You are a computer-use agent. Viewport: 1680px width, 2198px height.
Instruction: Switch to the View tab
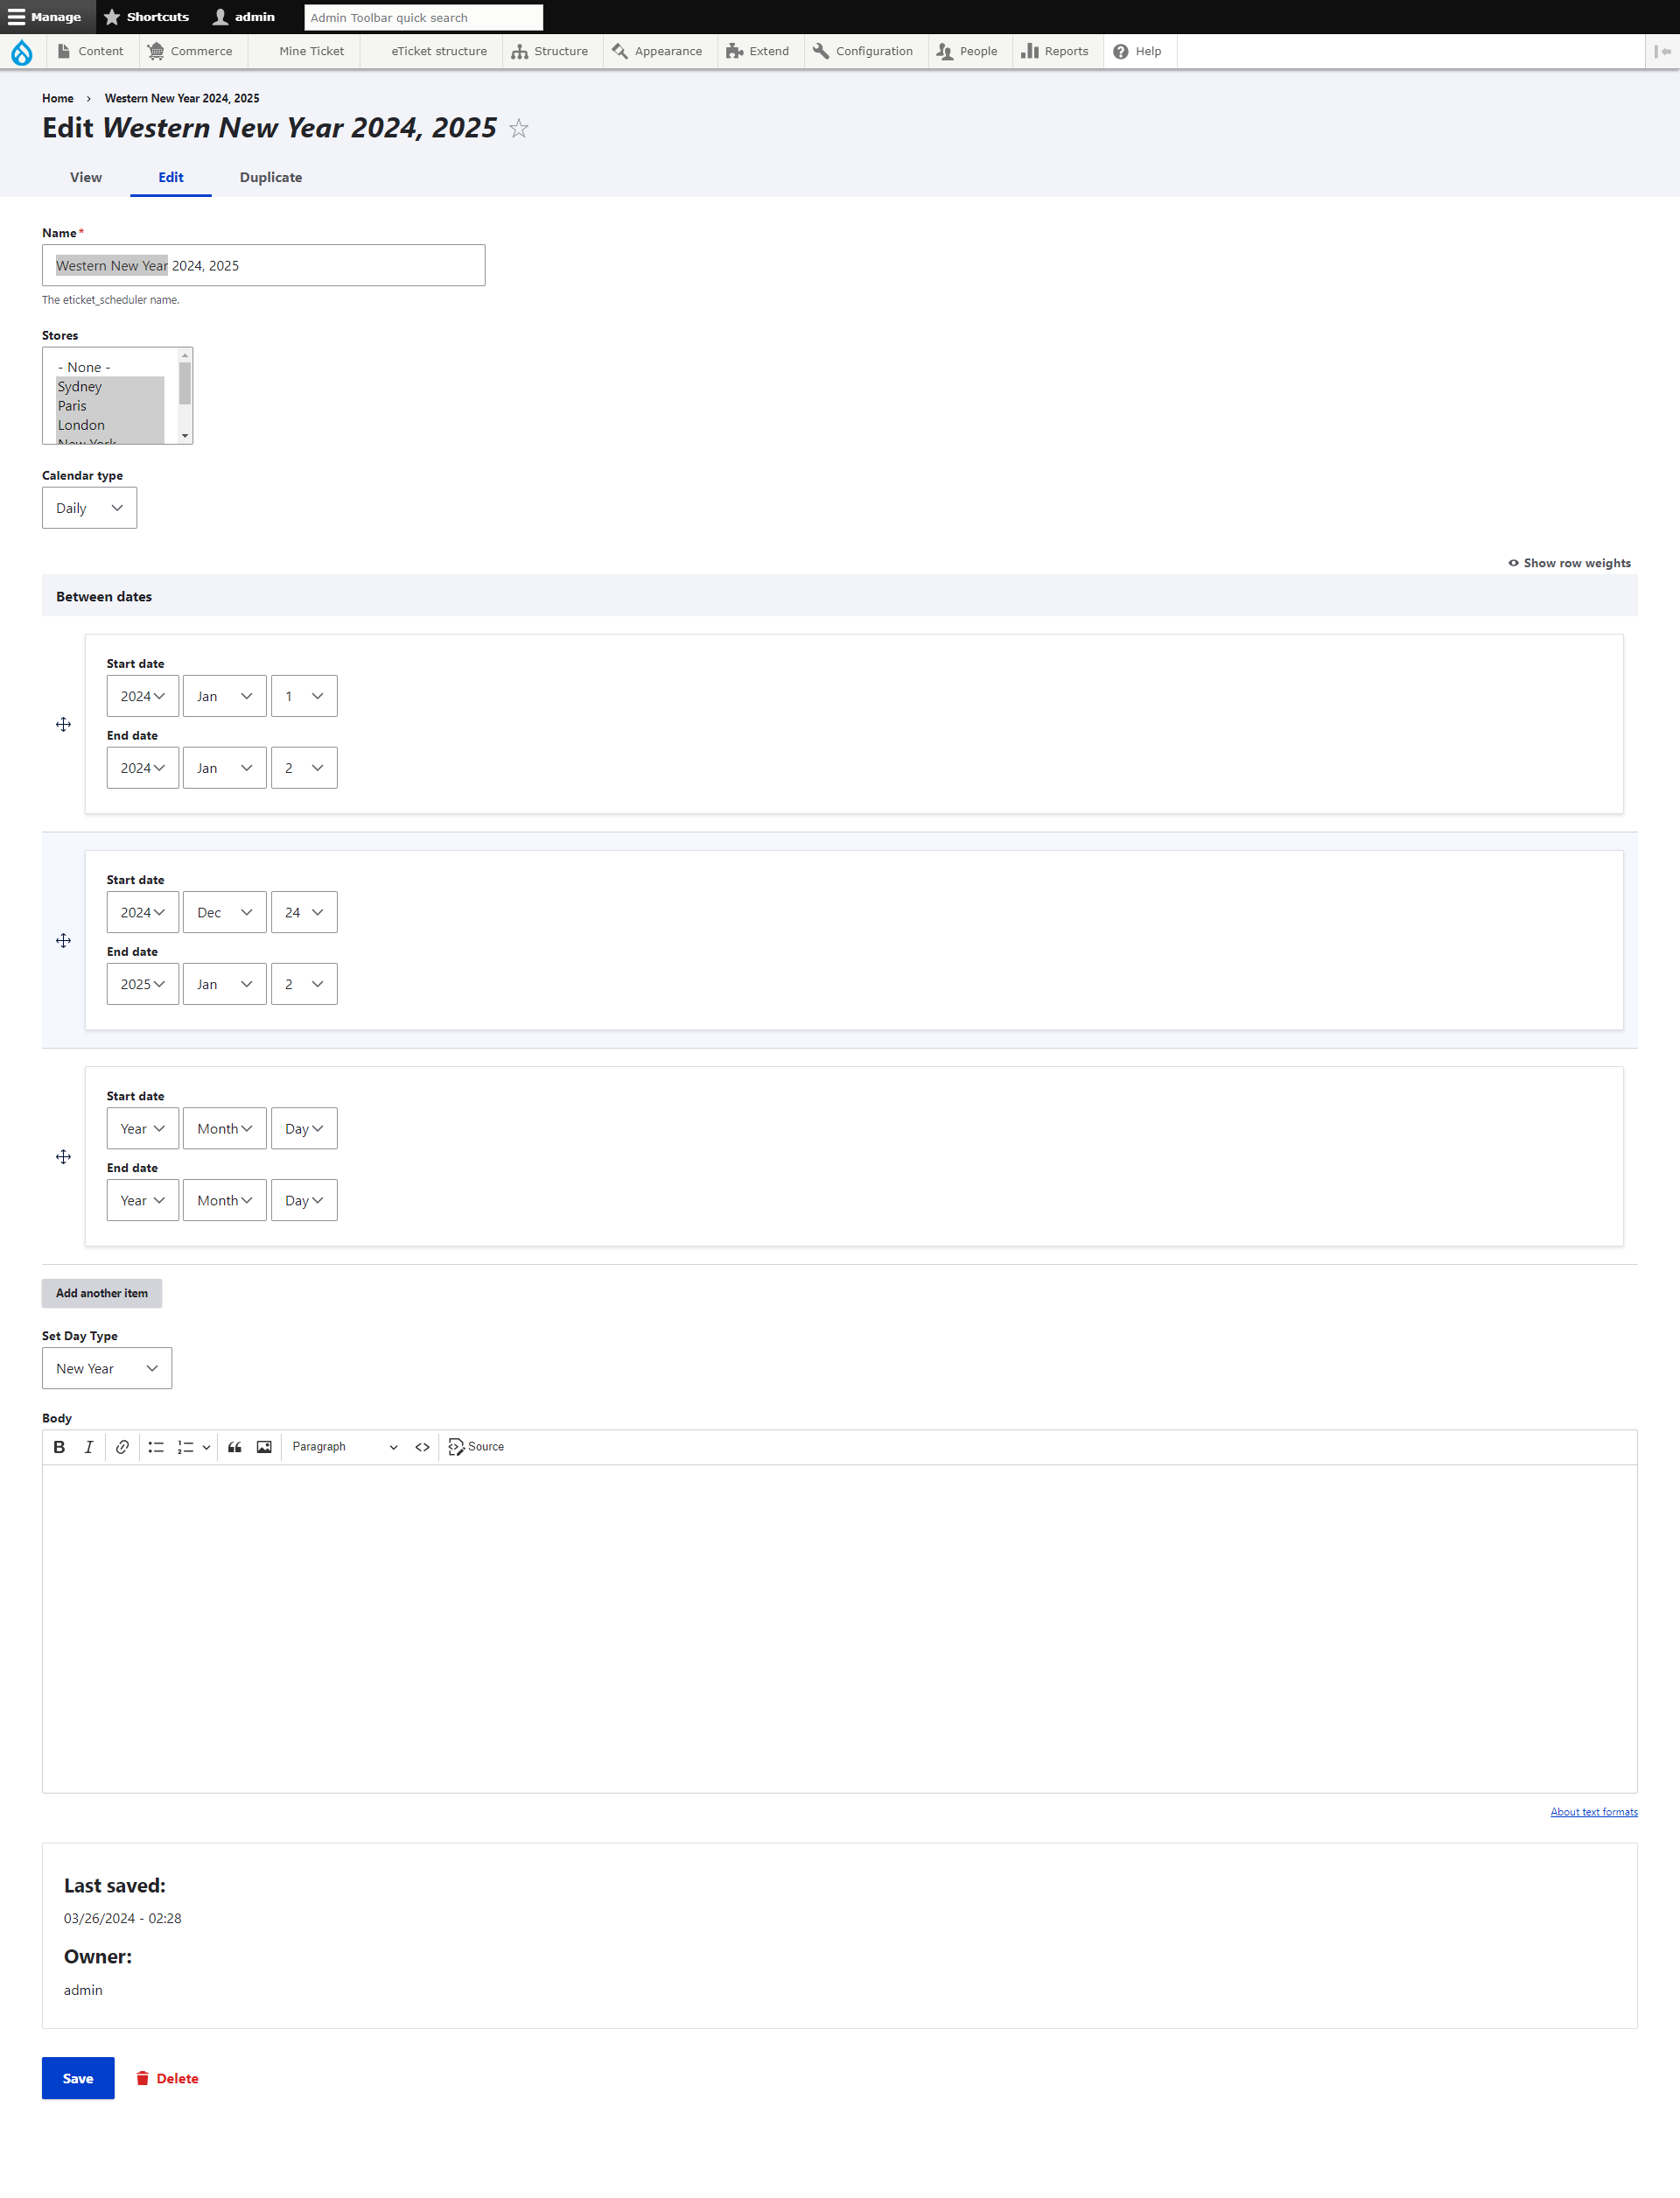87,177
